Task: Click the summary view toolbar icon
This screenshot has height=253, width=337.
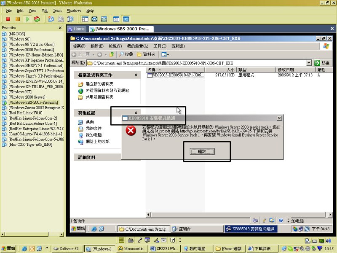Action: 116,19
